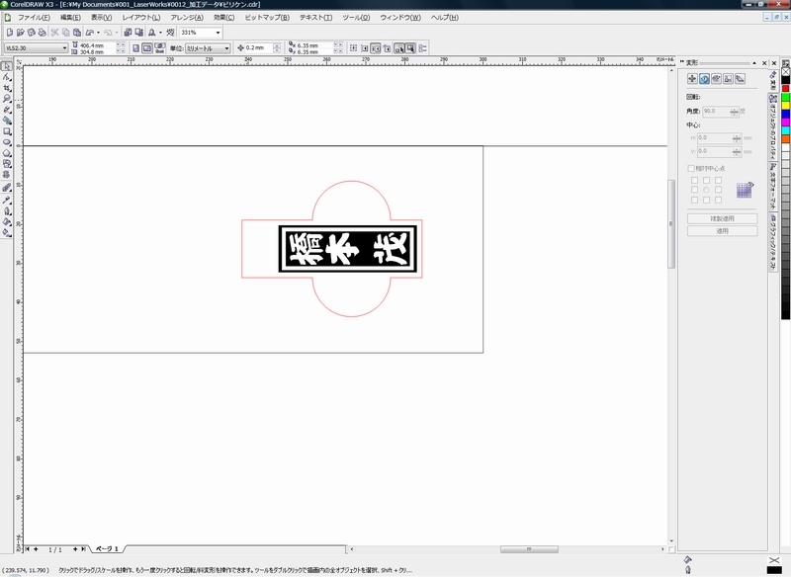The image size is (791, 577).
Task: Click the 複製適用 apply-to-duplicate button
Action: [723, 218]
